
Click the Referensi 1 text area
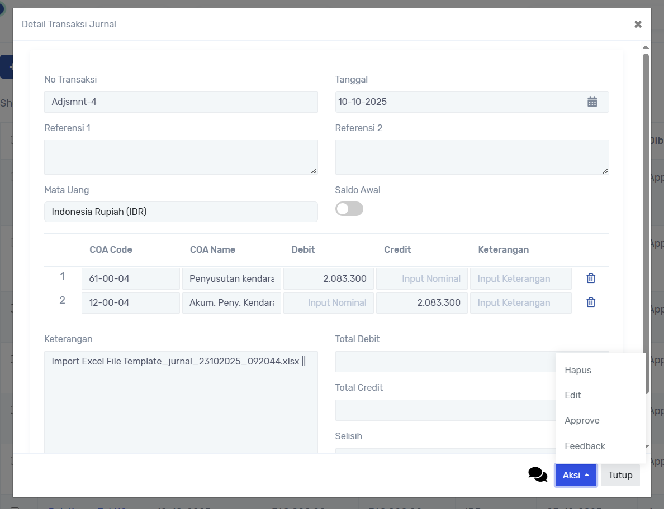click(181, 157)
